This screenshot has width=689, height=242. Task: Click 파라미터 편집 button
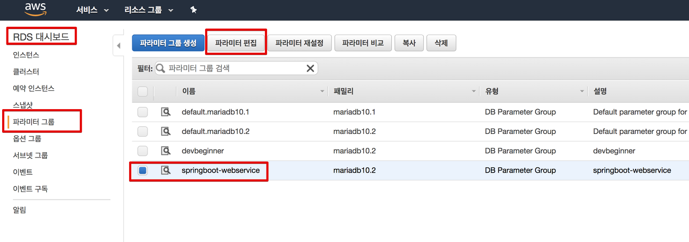click(x=236, y=43)
